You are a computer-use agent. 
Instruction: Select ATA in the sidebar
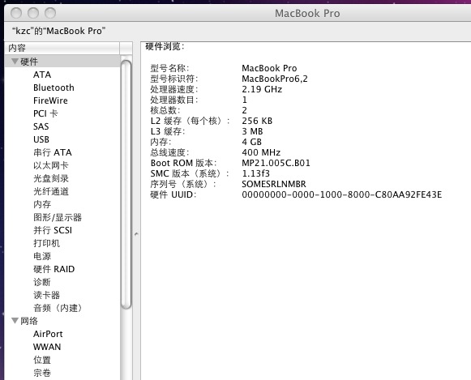click(42, 75)
